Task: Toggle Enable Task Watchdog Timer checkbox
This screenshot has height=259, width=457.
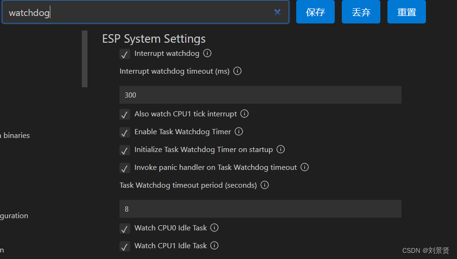Action: (125, 132)
